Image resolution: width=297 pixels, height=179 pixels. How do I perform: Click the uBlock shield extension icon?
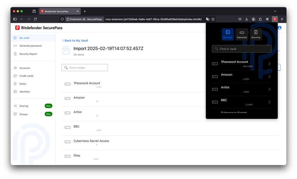(267, 19)
